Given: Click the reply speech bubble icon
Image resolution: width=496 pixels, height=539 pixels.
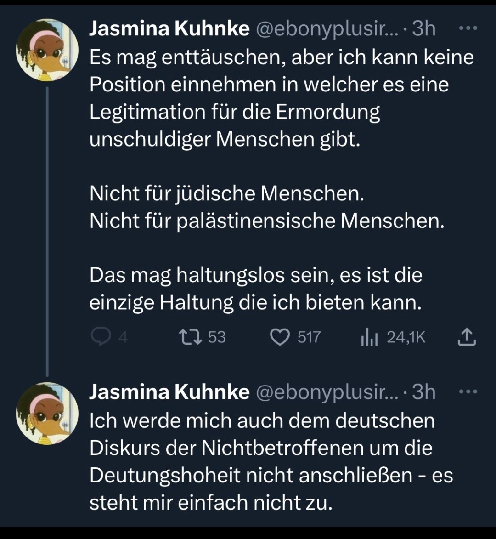Looking at the screenshot, I should coord(98,338).
